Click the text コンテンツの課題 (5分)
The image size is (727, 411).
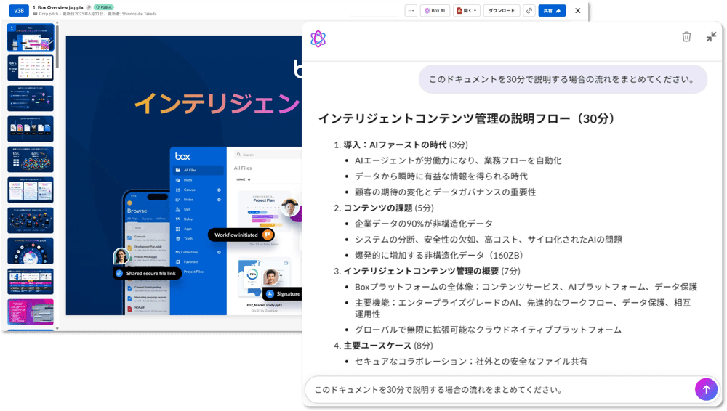pyautogui.click(x=388, y=208)
